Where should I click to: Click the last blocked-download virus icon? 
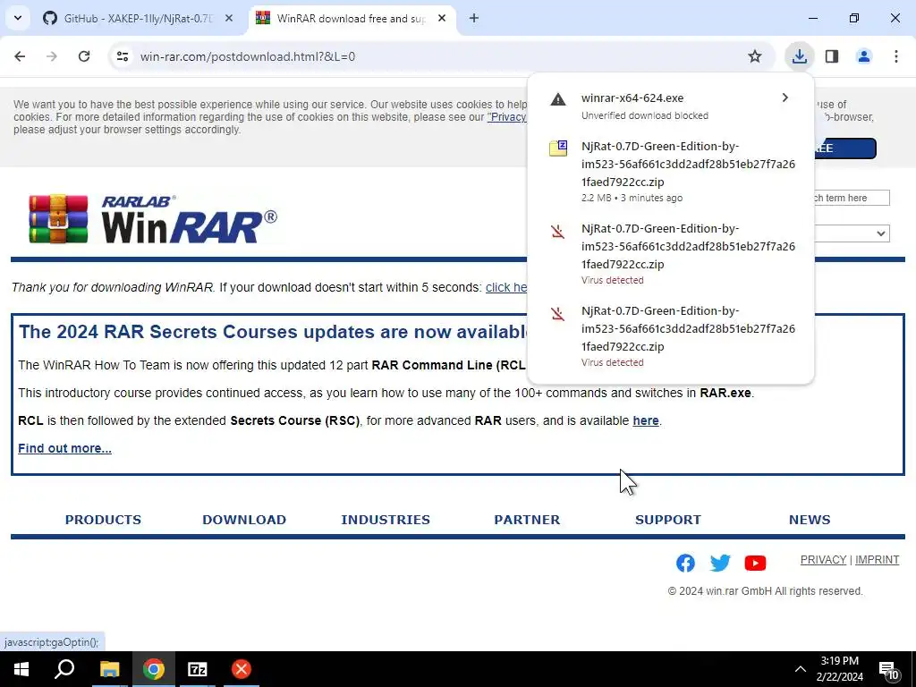[558, 314]
